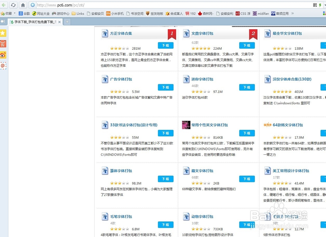The width and height of the screenshot is (326, 237).
Task: Open the @ mail sidebar icon
Action: (x=3, y=66)
